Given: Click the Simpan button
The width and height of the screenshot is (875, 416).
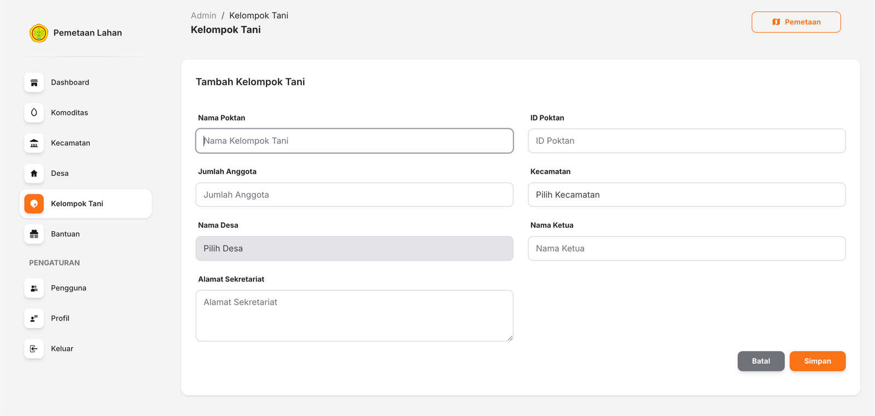Looking at the screenshot, I should pos(818,361).
